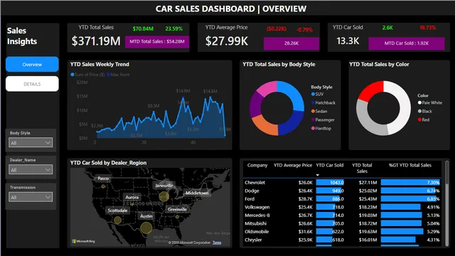The height and width of the screenshot is (256, 455).
Task: Sort by YTD Total Sales header
Action: [362, 168]
